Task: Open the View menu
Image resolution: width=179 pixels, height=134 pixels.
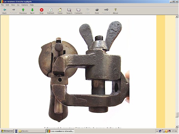Action: point(13,5)
